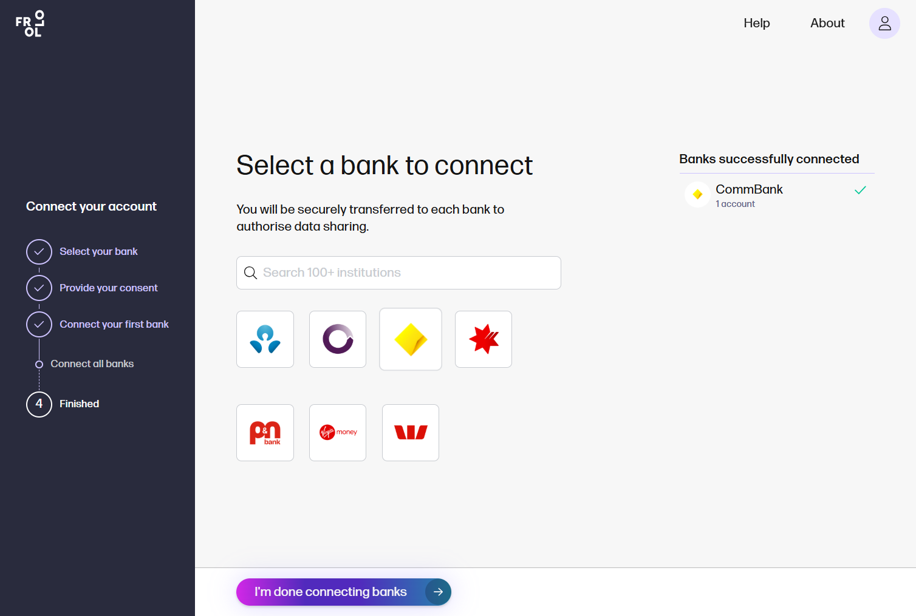Click the Connect your account sidebar heading
This screenshot has height=616, width=916.
tap(91, 206)
